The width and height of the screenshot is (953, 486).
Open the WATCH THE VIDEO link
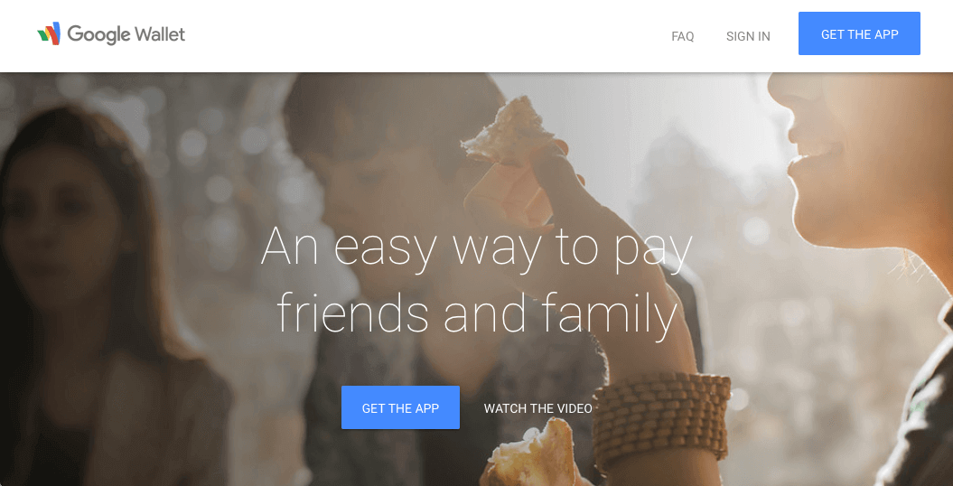click(537, 408)
